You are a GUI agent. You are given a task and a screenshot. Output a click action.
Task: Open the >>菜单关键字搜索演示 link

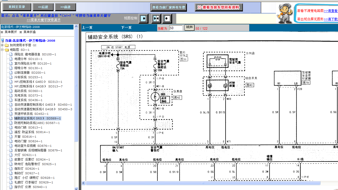tap(43, 20)
